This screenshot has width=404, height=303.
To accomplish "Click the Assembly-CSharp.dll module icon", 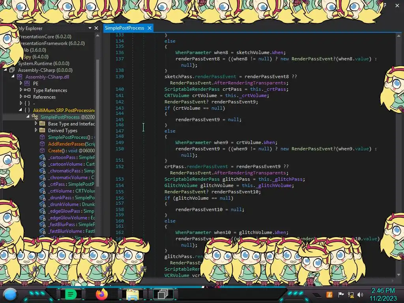I will (x=20, y=77).
